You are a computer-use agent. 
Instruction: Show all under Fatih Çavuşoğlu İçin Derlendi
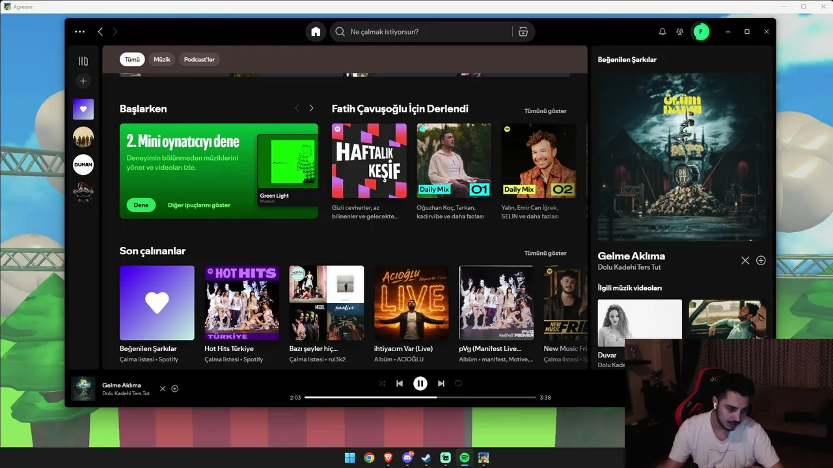(545, 111)
